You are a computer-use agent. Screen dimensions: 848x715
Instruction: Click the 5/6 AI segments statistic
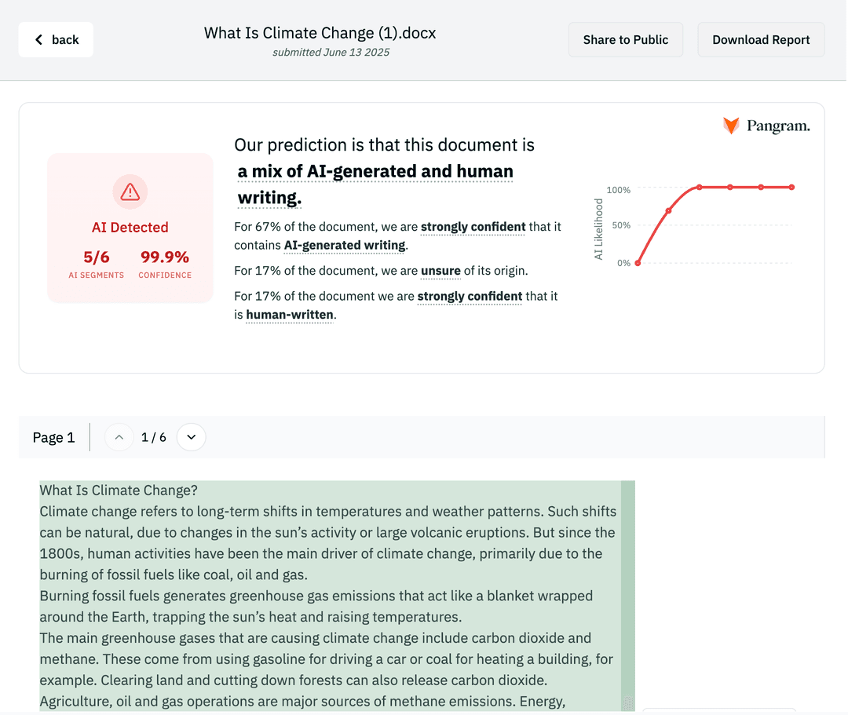pos(96,257)
